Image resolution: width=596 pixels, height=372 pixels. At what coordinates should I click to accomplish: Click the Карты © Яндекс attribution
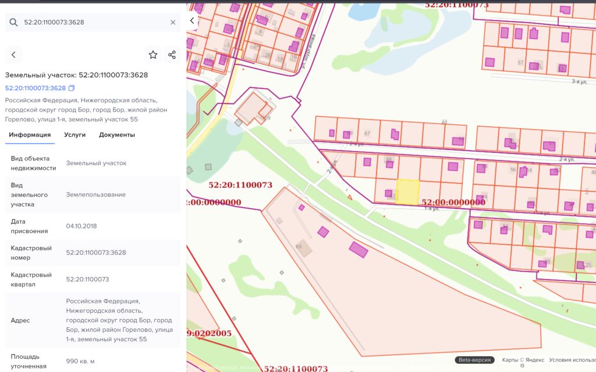[x=523, y=360]
